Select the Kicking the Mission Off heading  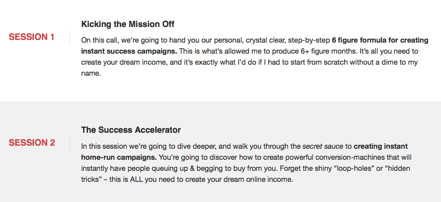pos(128,24)
